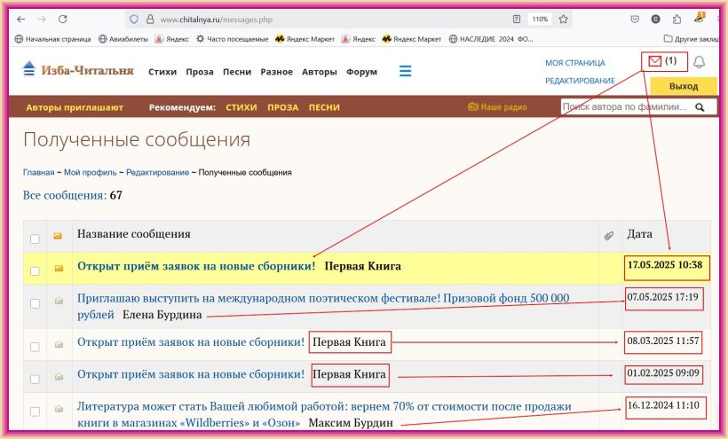The width and height of the screenshot is (728, 439).
Task: Click recommended ПРОЗА link
Action: pyautogui.click(x=282, y=107)
